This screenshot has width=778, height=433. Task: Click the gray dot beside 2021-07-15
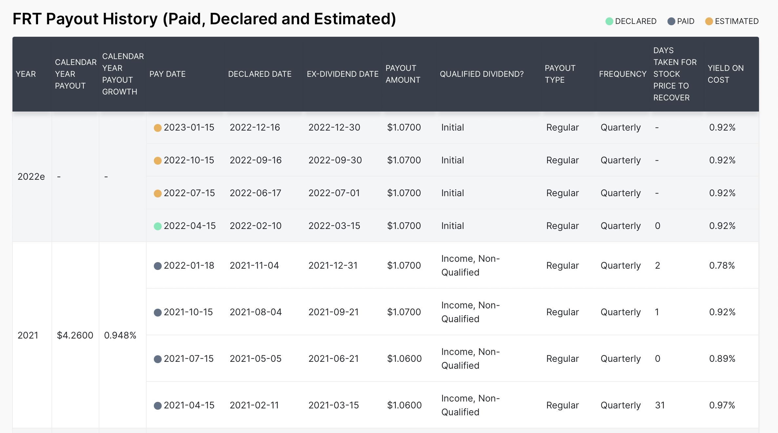click(158, 359)
